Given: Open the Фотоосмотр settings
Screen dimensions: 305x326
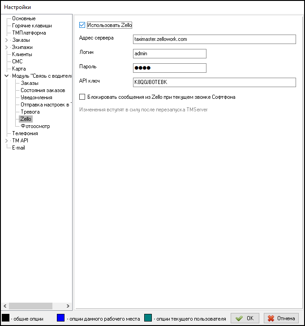Looking at the screenshot, I should pyautogui.click(x=35, y=126).
